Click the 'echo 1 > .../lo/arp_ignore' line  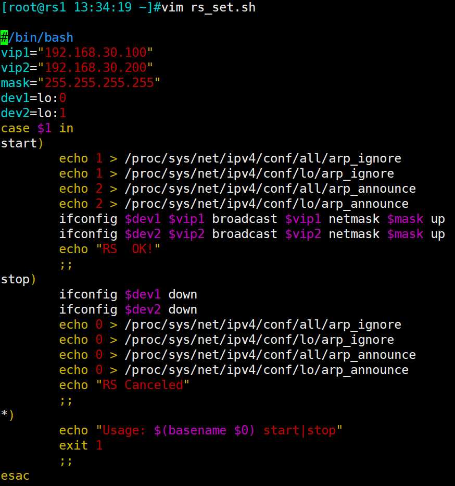pyautogui.click(x=226, y=173)
